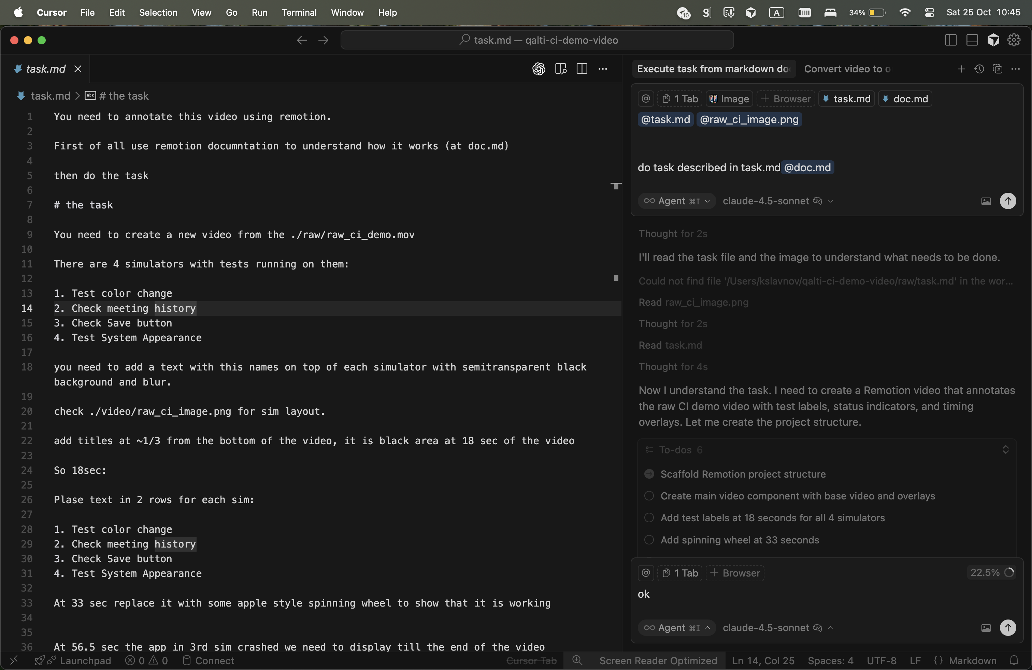1032x670 pixels.
Task: Switch to "Convert video to" chat tab
Action: click(x=847, y=69)
